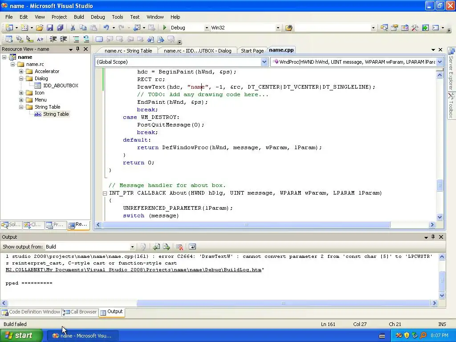Image resolution: width=456 pixels, height=342 pixels.
Task: Collapse the name.rc tree node
Action: 12,64
